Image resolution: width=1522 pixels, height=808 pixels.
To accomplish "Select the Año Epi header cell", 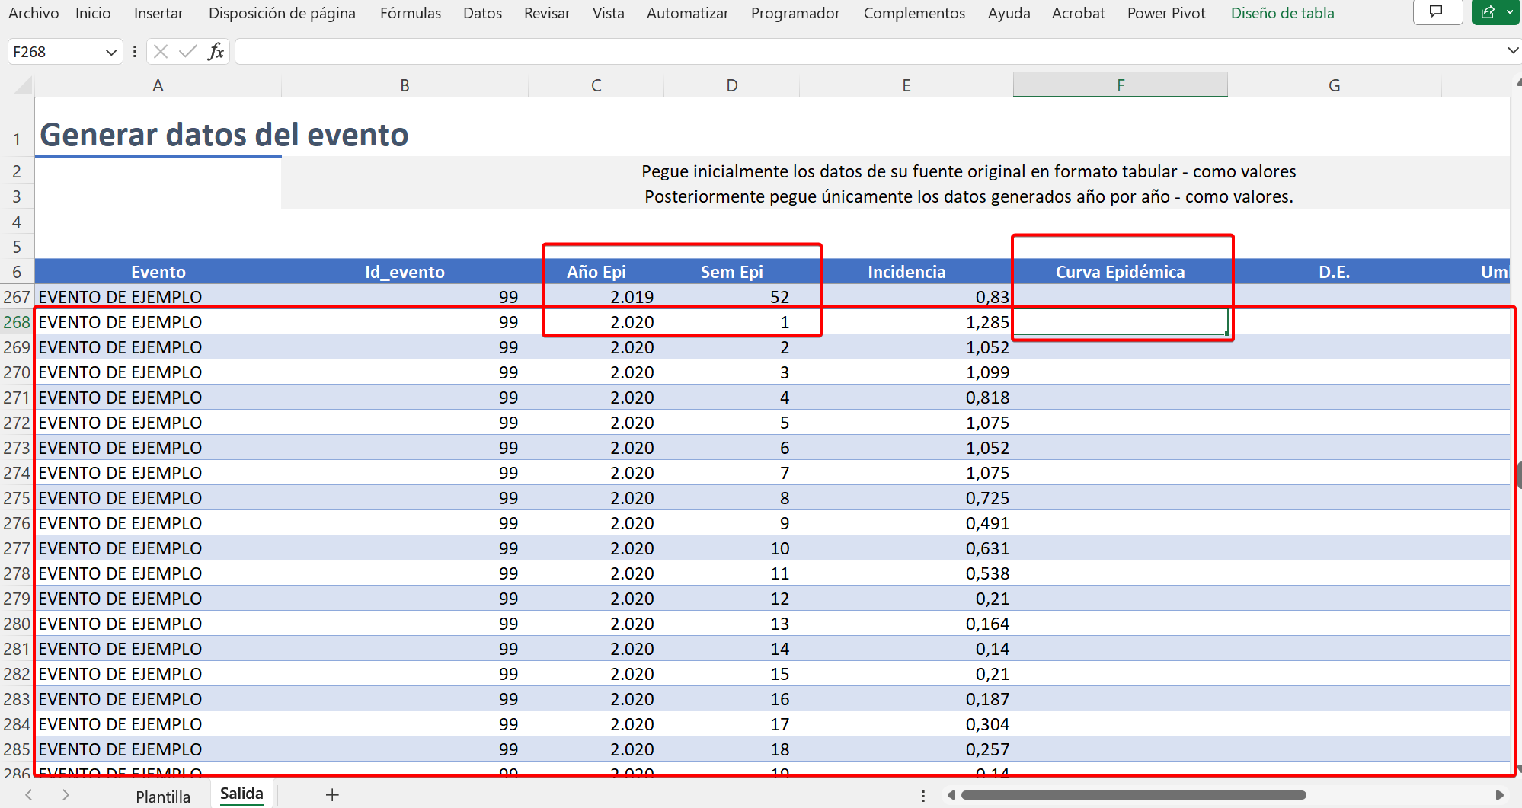I will 596,272.
